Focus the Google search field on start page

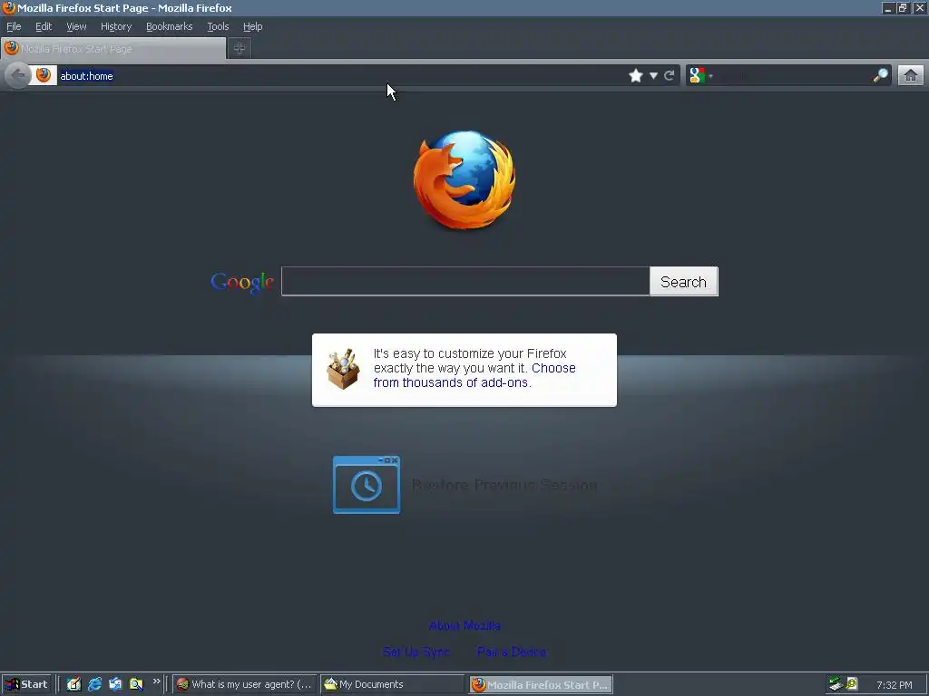coord(465,281)
